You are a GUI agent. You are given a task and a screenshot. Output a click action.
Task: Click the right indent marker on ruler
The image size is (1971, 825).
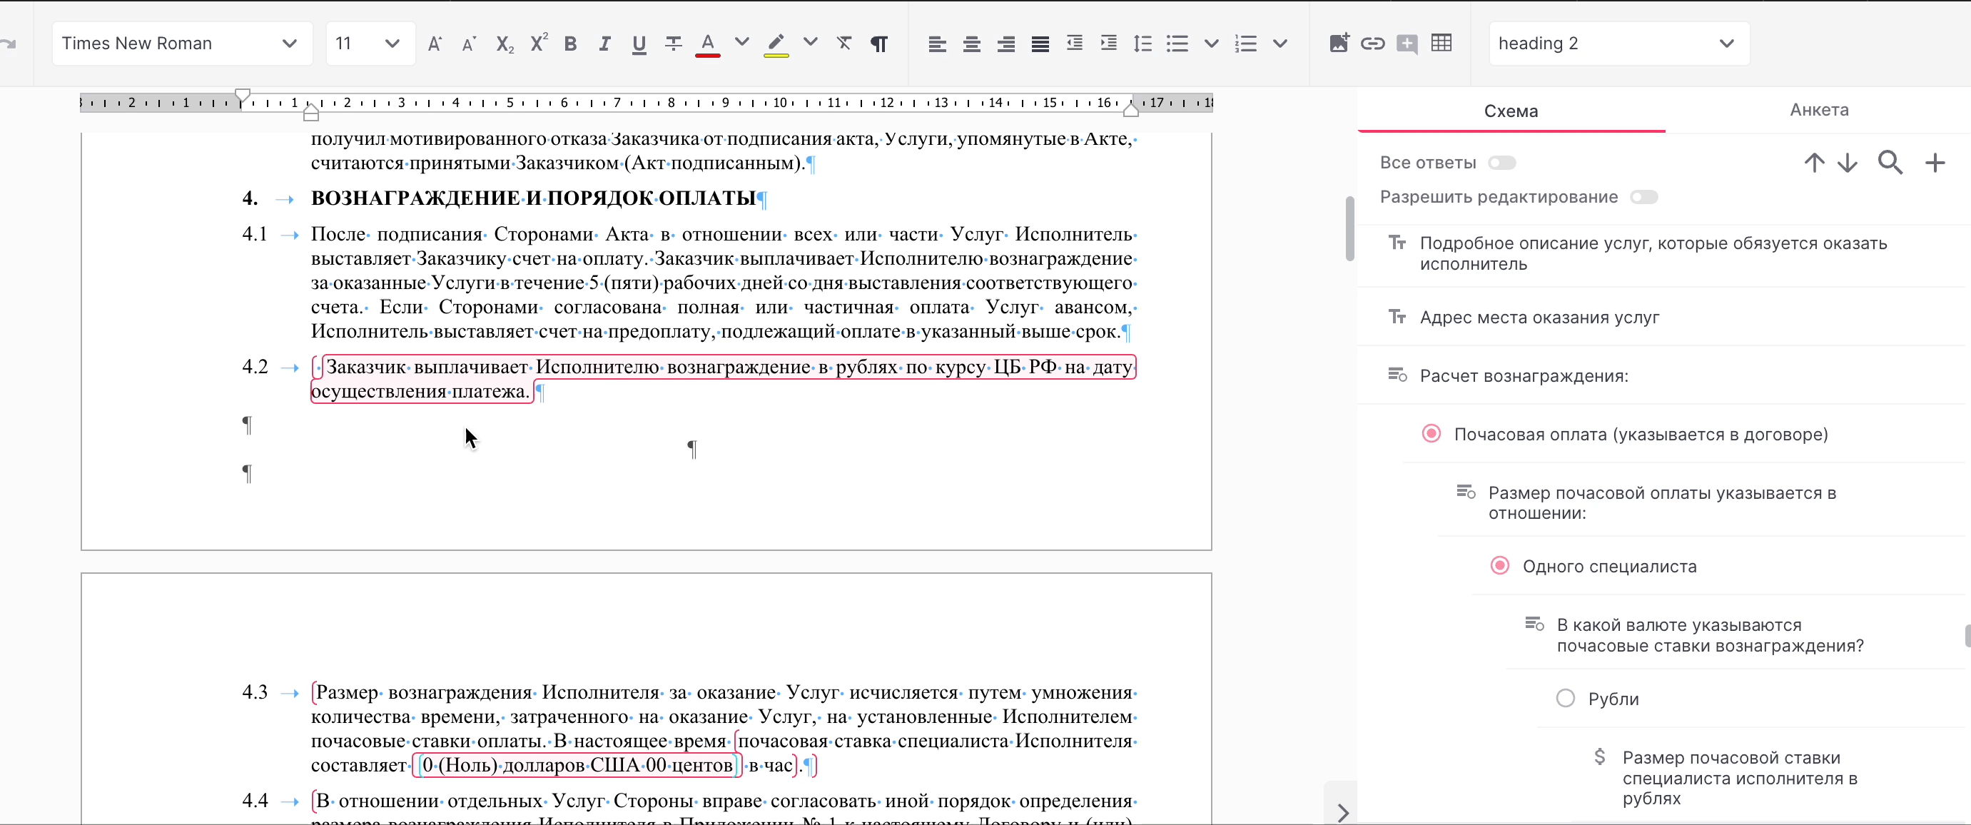pyautogui.click(x=1131, y=109)
